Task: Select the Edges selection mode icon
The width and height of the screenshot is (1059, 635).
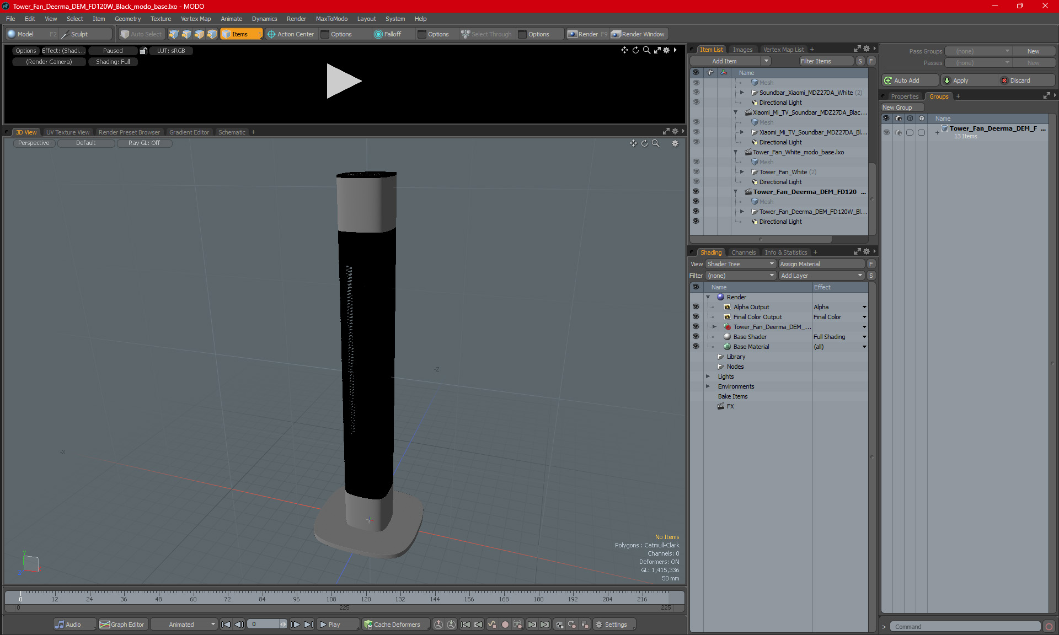Action: 186,34
